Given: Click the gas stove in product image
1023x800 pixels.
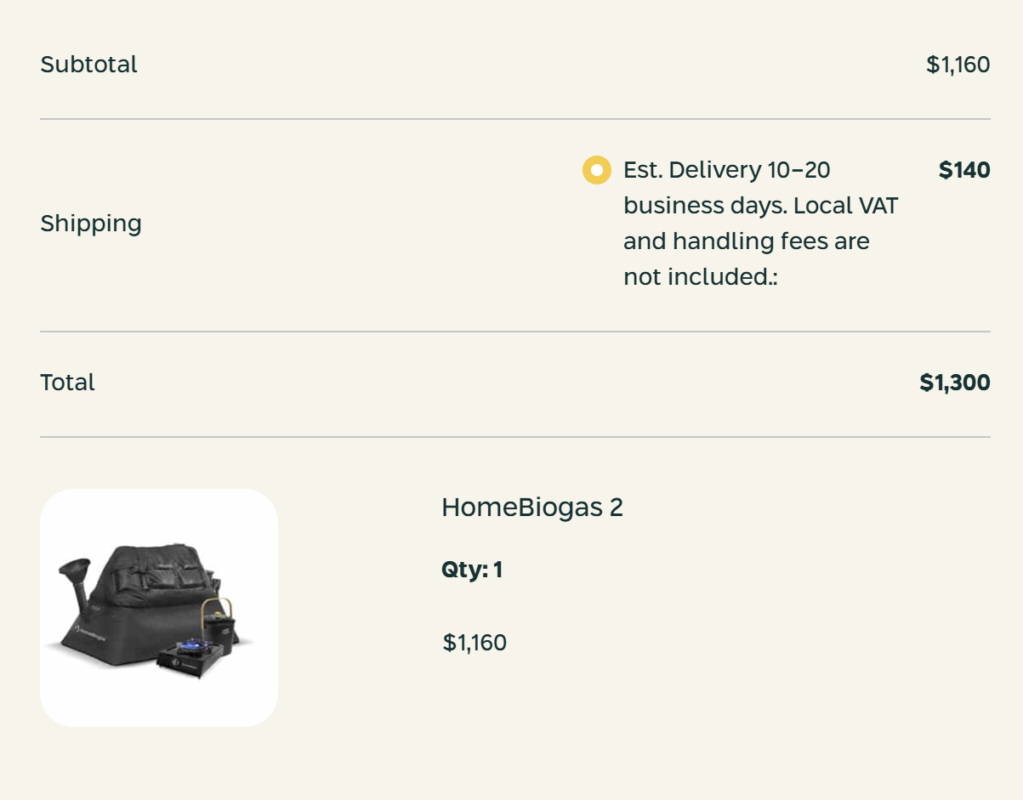Looking at the screenshot, I should coord(192,656).
